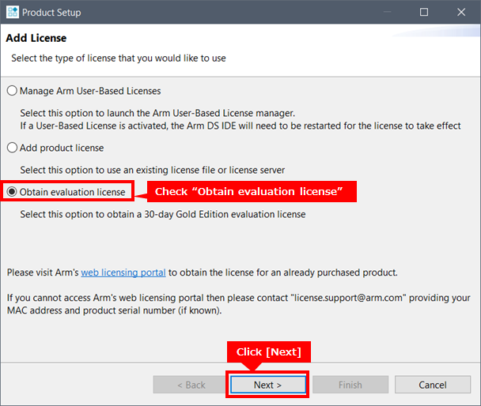Maximize the Product Setup window
The image size is (481, 406).
(424, 13)
